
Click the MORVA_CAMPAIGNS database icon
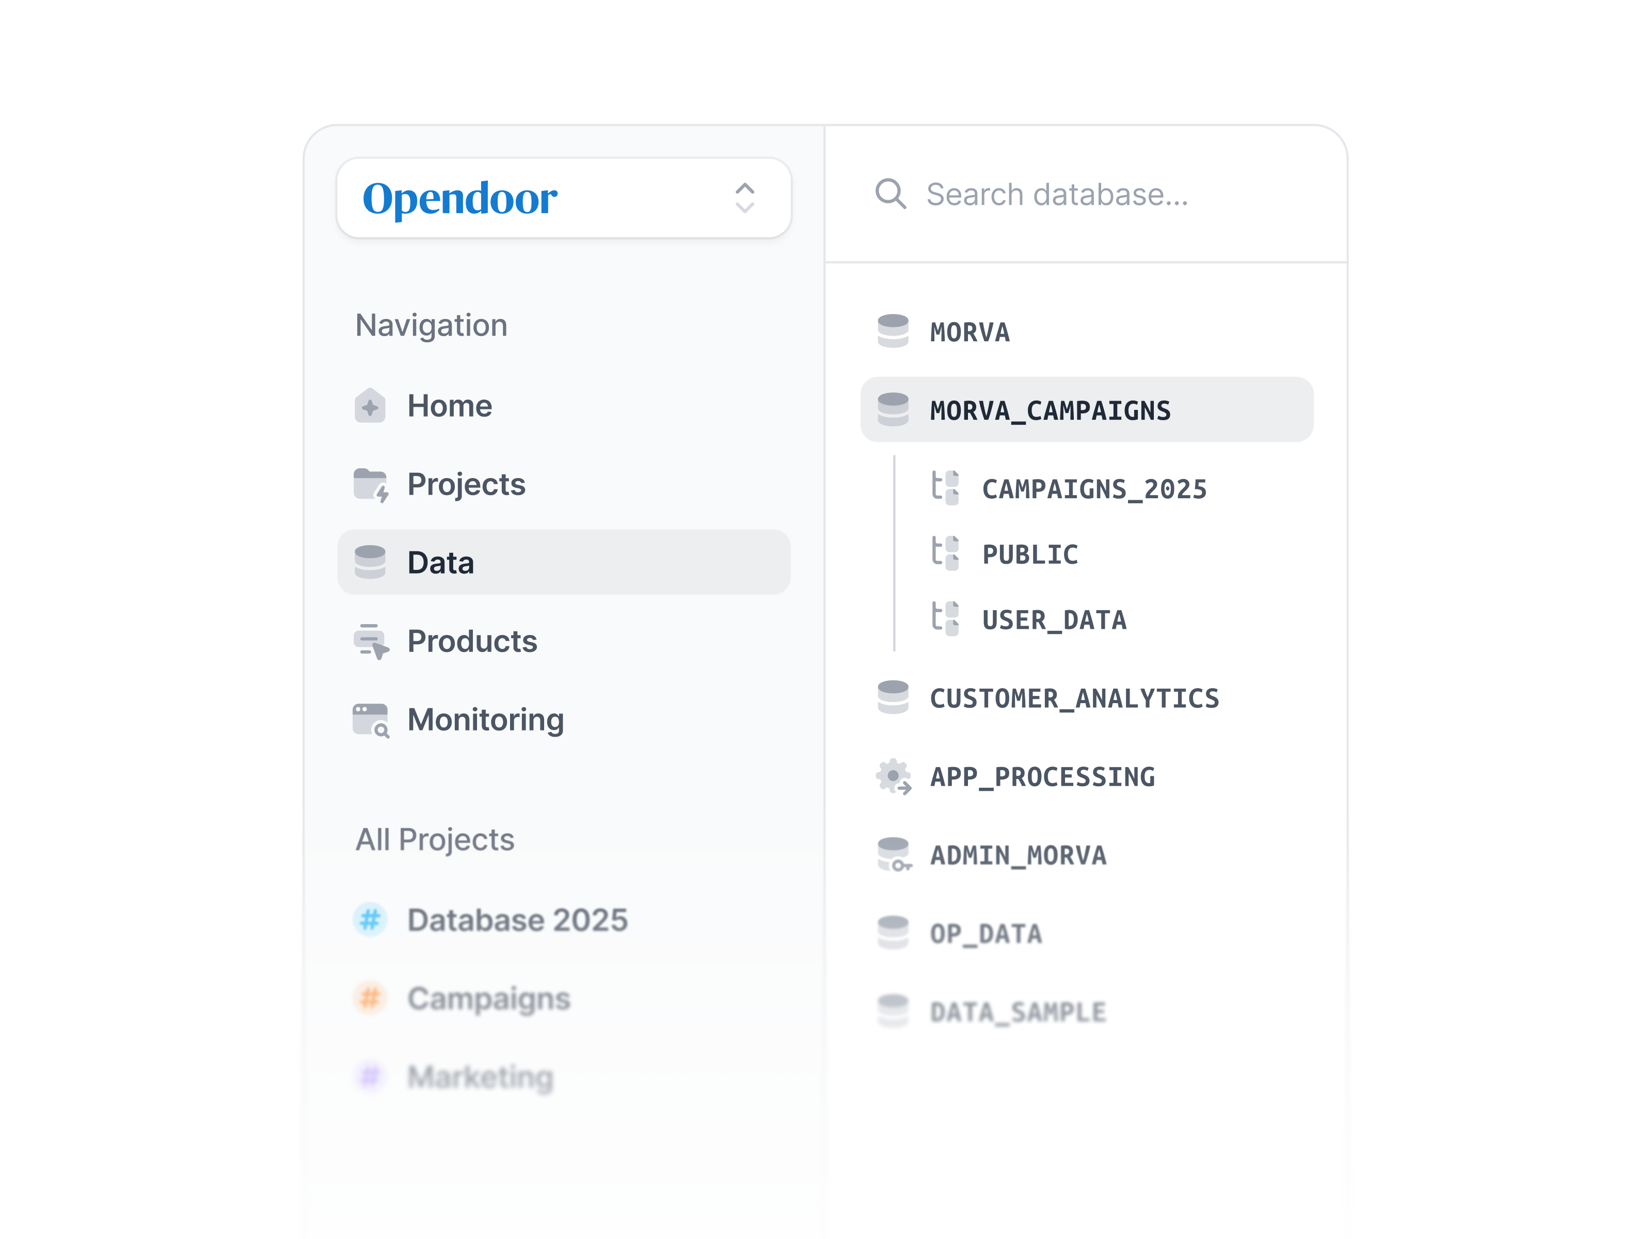click(x=893, y=409)
